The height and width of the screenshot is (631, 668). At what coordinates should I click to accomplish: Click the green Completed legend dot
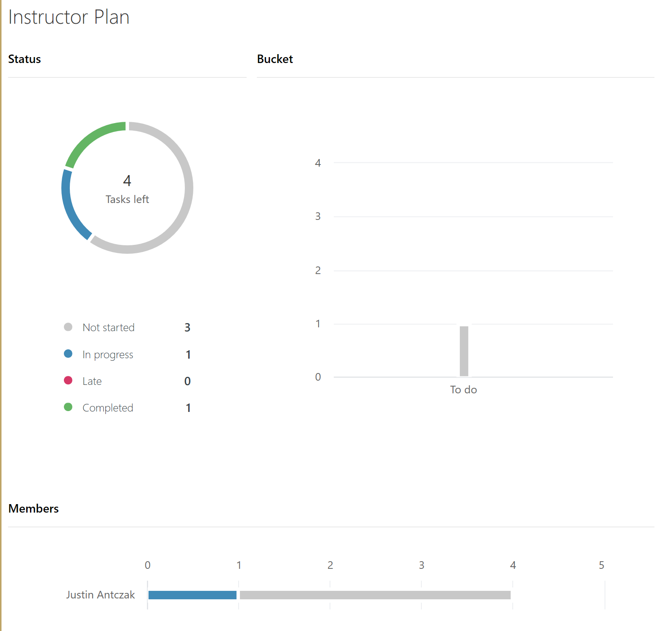(x=68, y=407)
